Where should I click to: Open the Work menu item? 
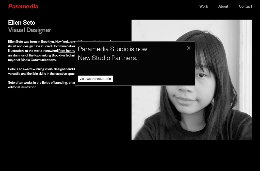(203, 6)
